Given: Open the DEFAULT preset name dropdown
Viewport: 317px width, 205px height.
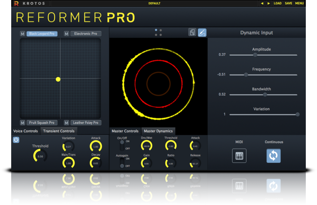Looking at the screenshot, I should (154, 3).
